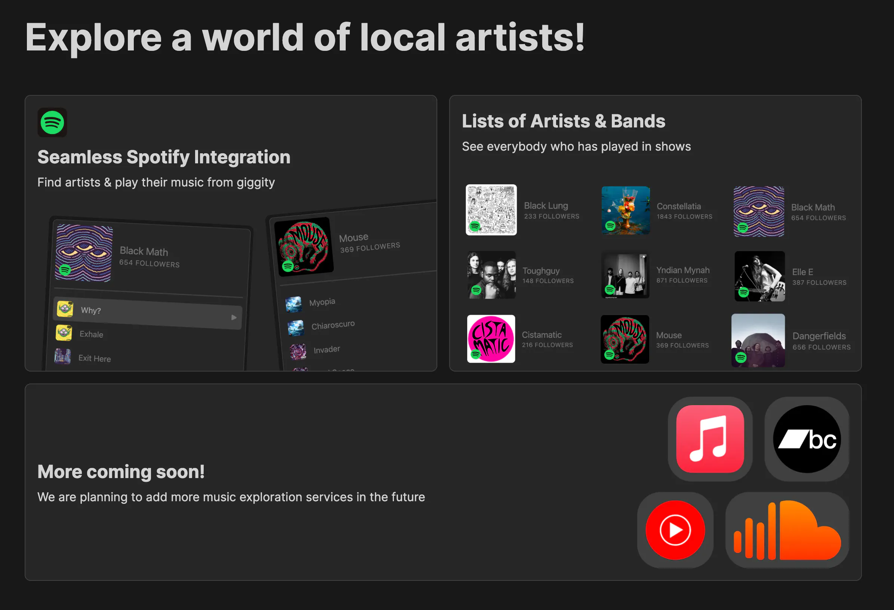This screenshot has width=894, height=610.
Task: Open Yndian Mynah band photo
Action: [x=625, y=275]
